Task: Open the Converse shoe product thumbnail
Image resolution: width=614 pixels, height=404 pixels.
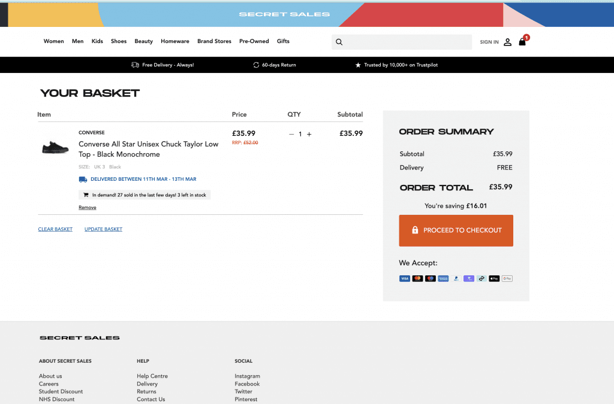Action: click(55, 147)
